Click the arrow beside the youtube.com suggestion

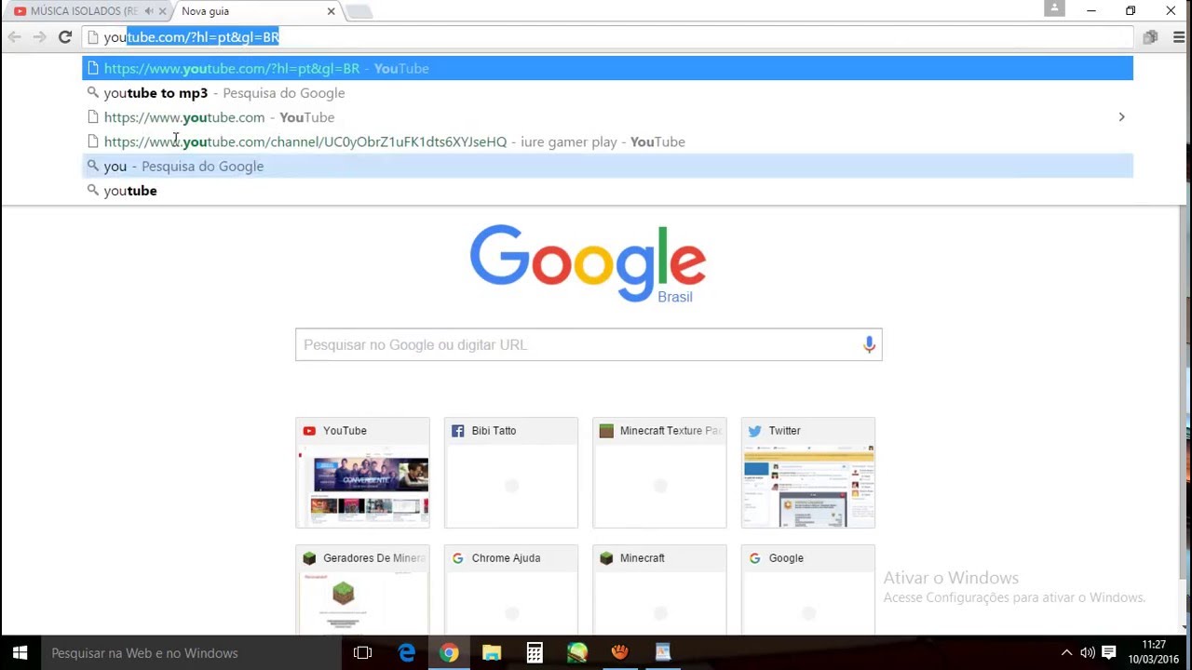pyautogui.click(x=1121, y=117)
